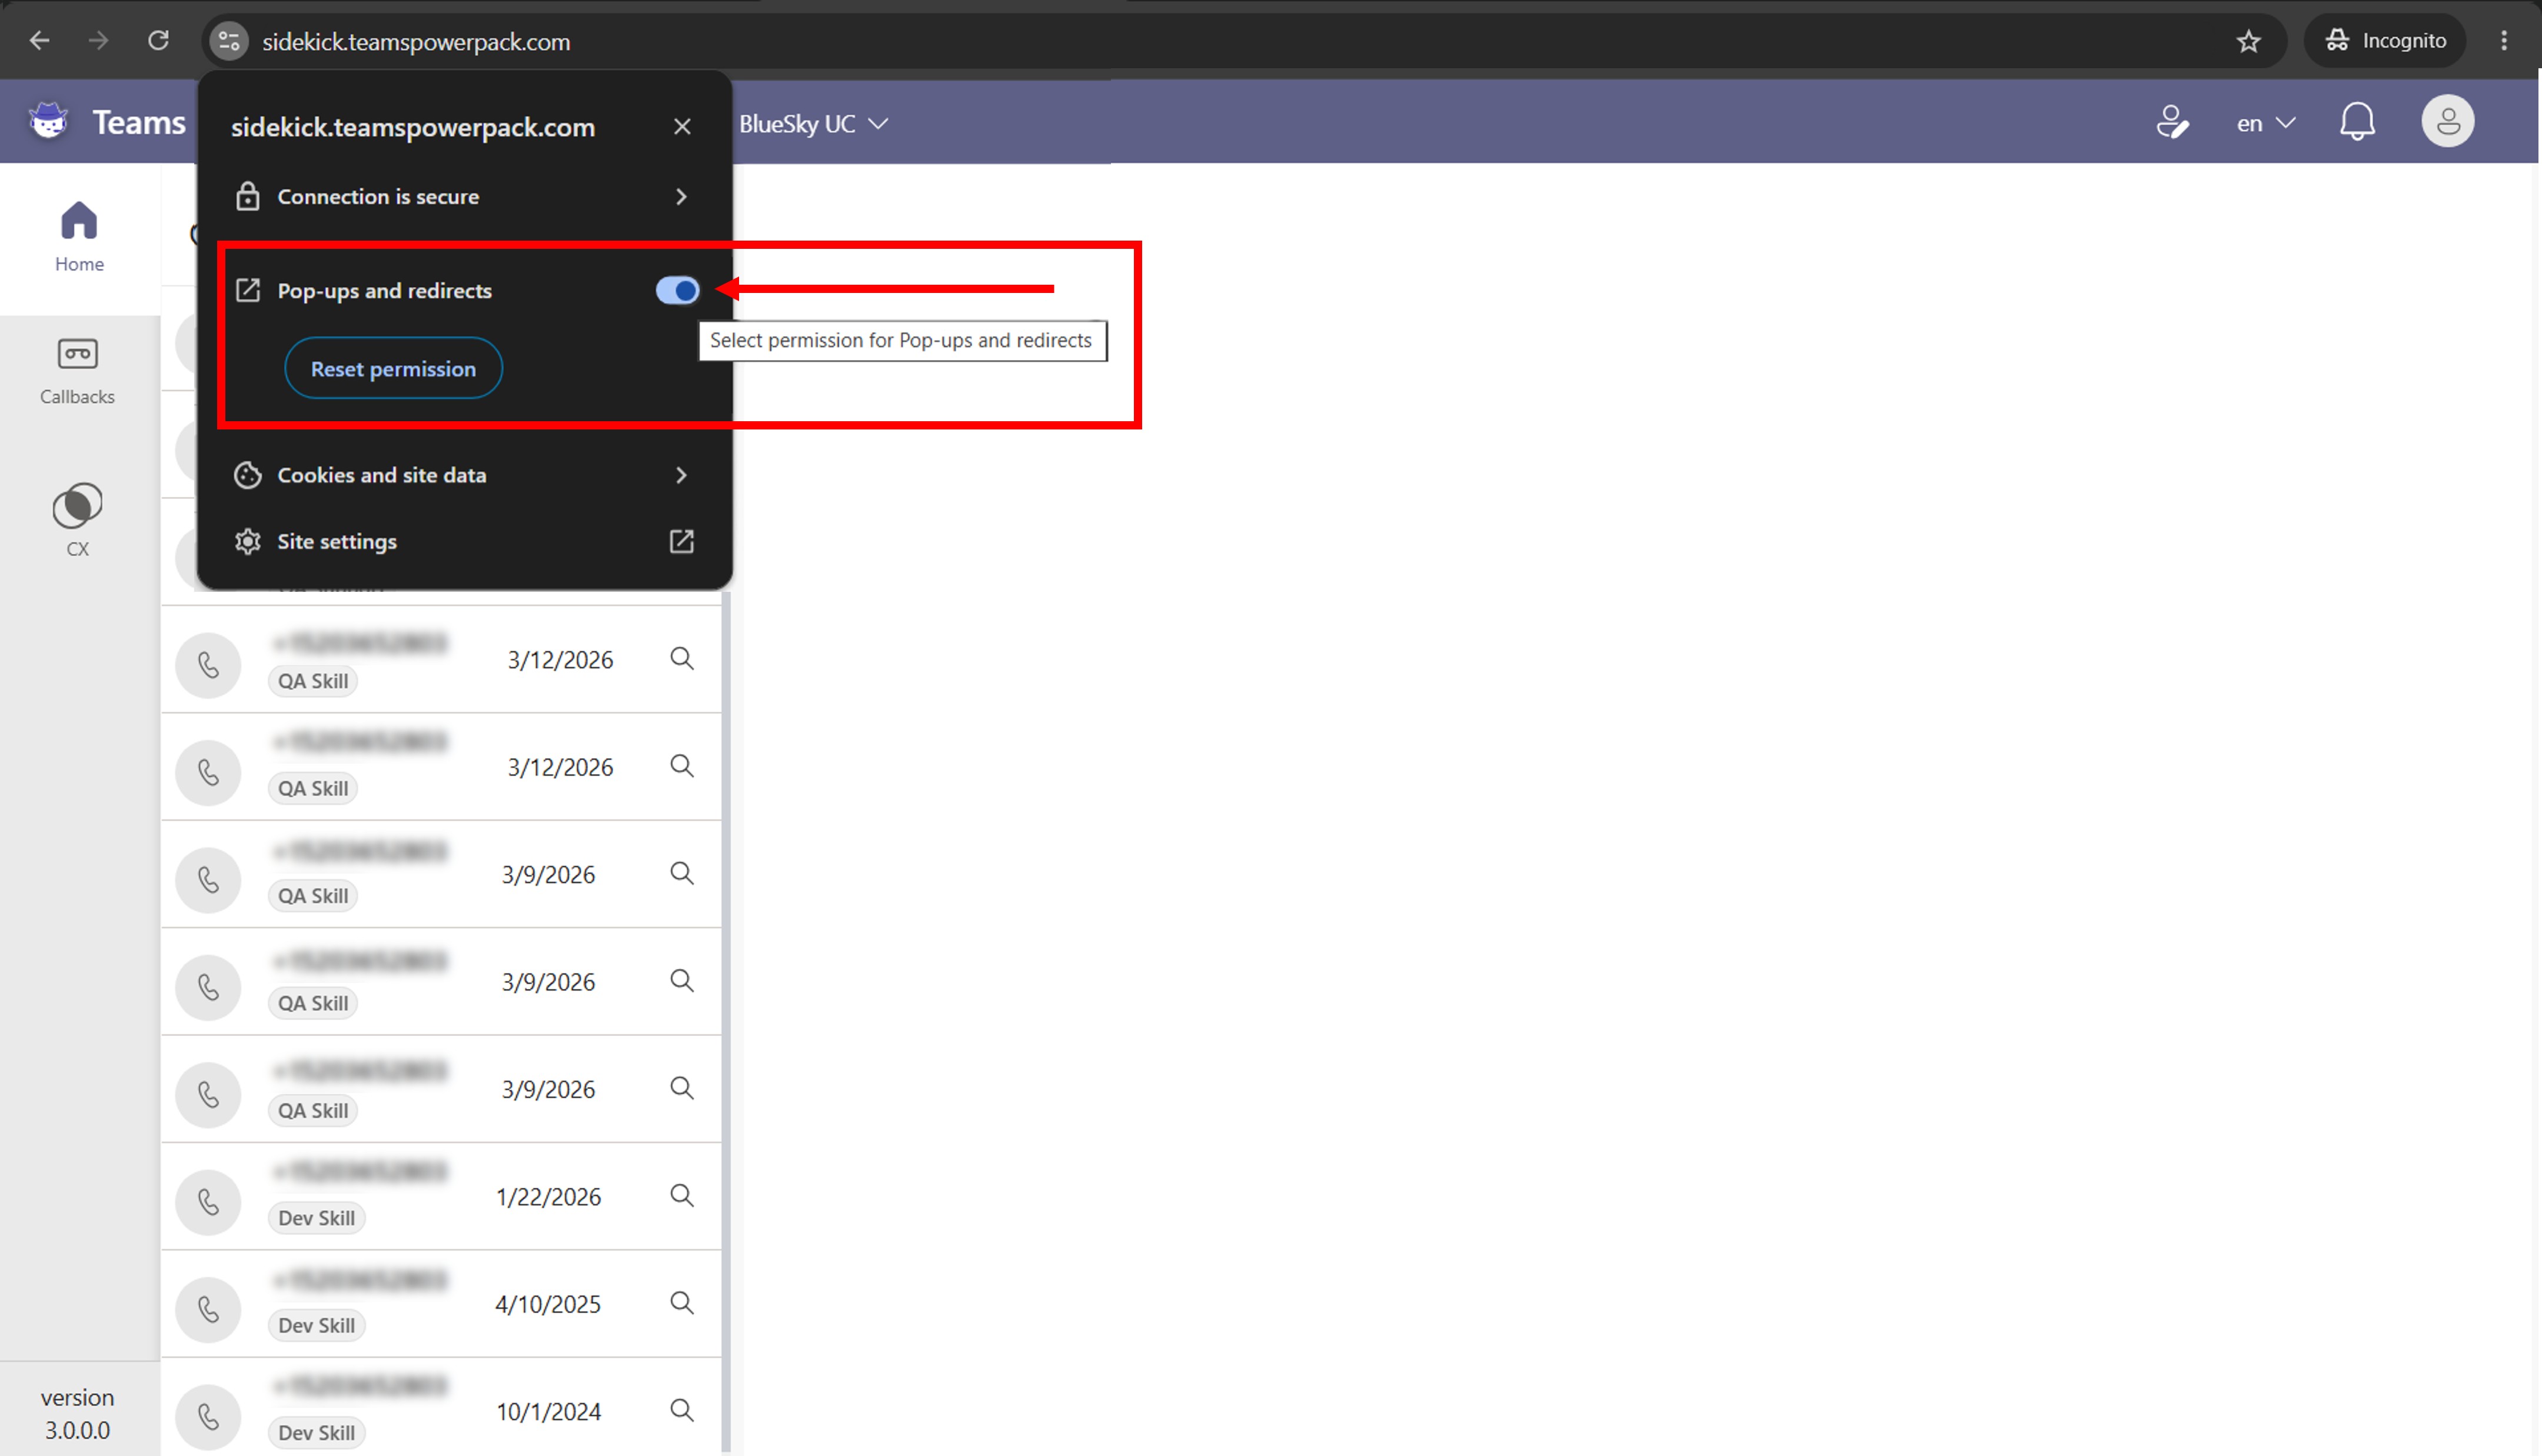Screen dimensions: 2542x1456
Task: Open Site settings
Action: coord(464,542)
